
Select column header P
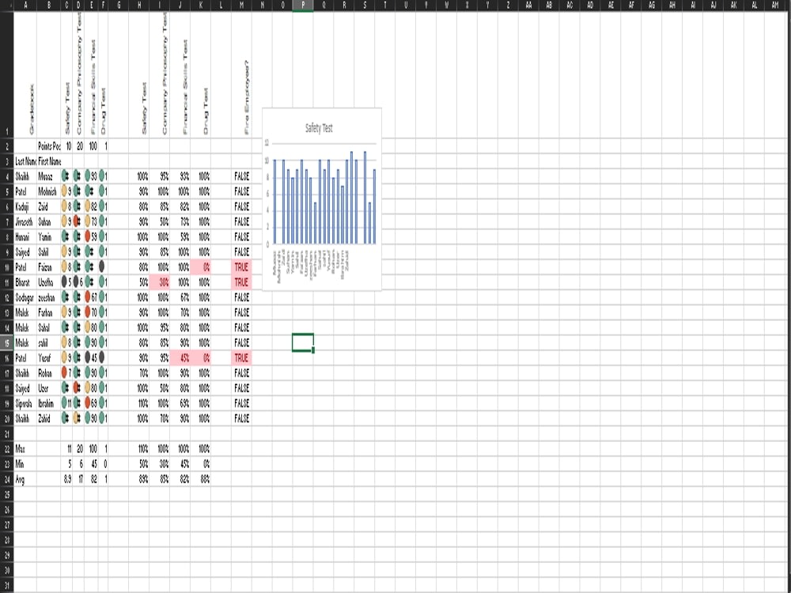pyautogui.click(x=303, y=5)
